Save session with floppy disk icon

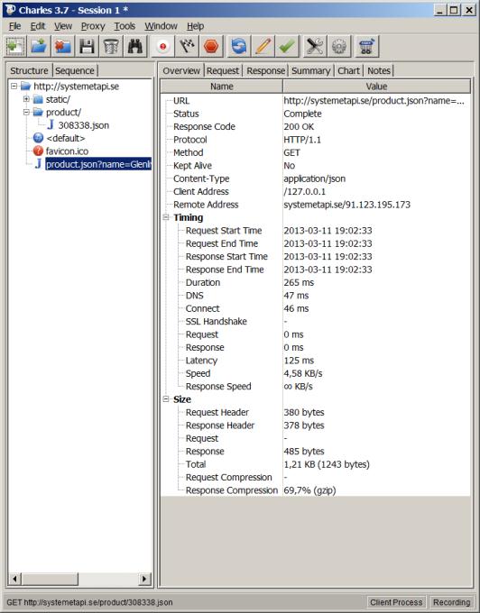pyautogui.click(x=87, y=47)
